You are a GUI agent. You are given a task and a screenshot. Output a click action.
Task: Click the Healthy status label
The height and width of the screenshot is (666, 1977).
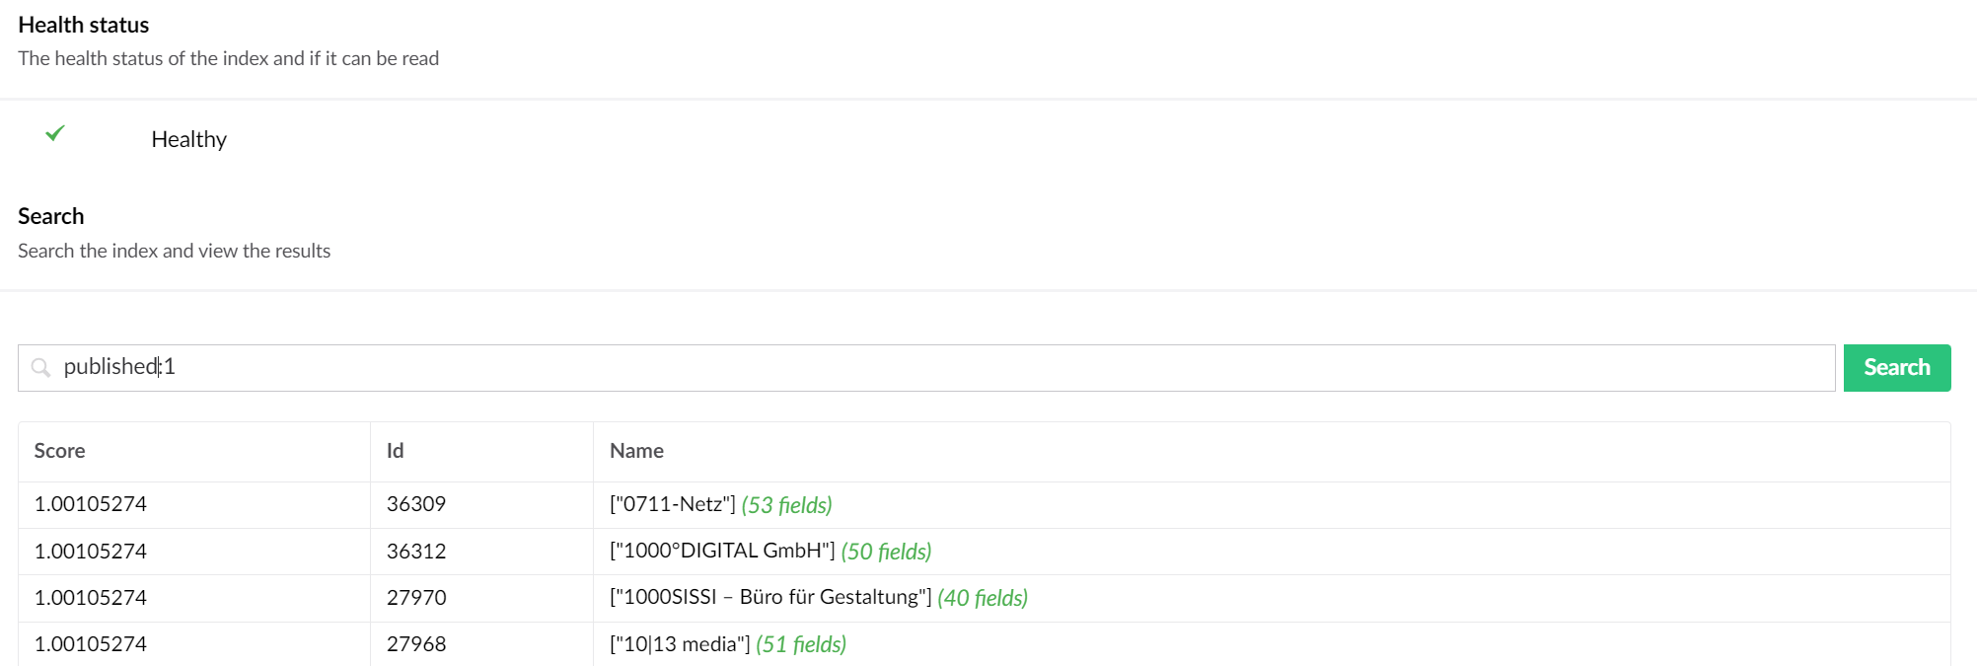(x=188, y=139)
